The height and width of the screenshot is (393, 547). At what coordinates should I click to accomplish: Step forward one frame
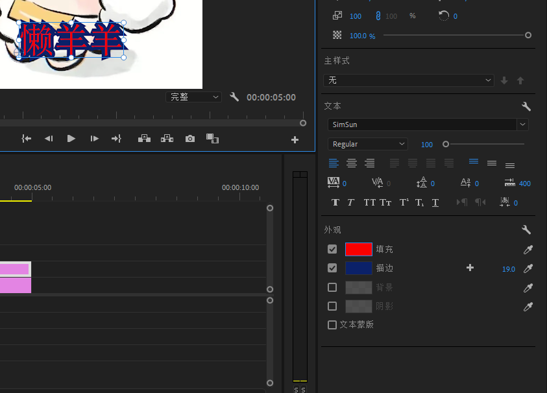coord(94,138)
